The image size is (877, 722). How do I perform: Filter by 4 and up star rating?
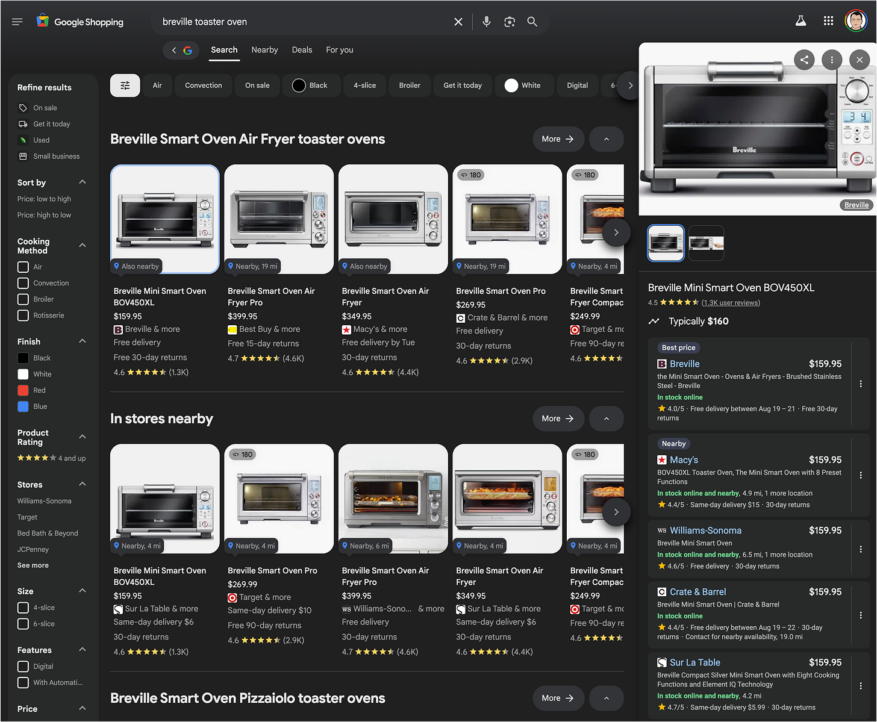[x=52, y=458]
